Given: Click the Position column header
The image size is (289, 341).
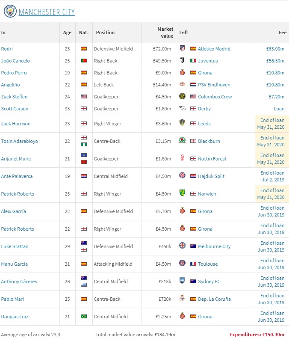Looking at the screenshot, I should click(x=105, y=33).
